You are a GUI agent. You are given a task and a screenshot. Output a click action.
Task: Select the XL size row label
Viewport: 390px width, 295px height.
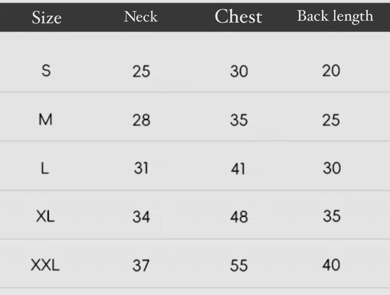click(x=45, y=216)
